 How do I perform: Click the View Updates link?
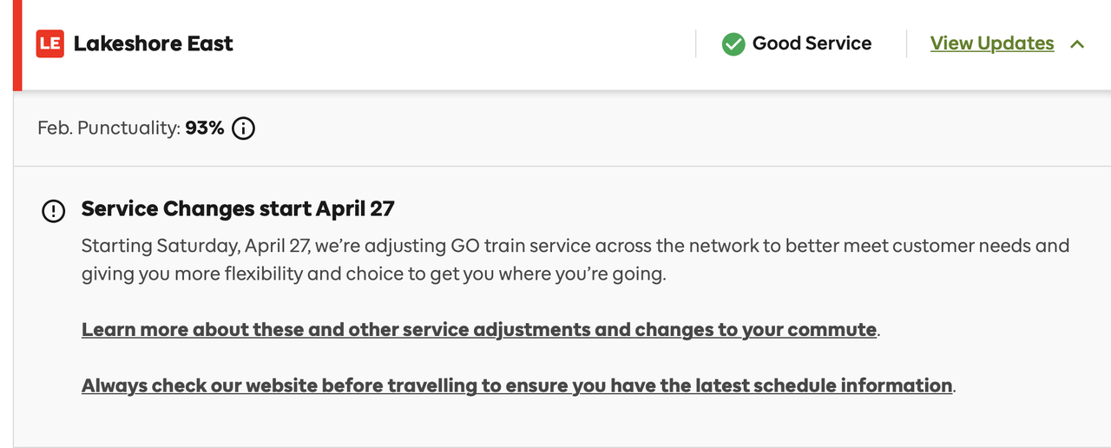coord(991,43)
